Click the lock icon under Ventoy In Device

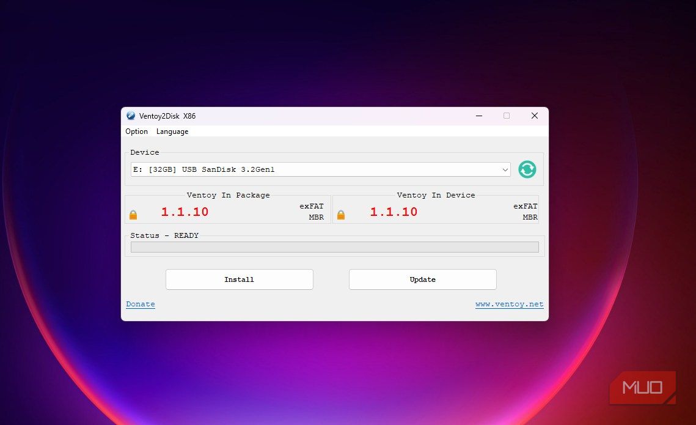pyautogui.click(x=341, y=215)
